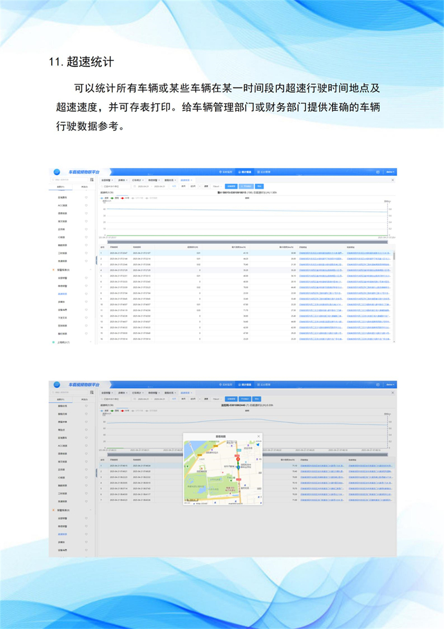
Task: Click the window icon left of demo in upper header
Action: click(378, 172)
